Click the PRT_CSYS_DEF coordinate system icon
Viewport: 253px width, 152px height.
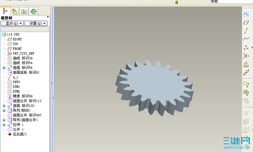pos(10,53)
